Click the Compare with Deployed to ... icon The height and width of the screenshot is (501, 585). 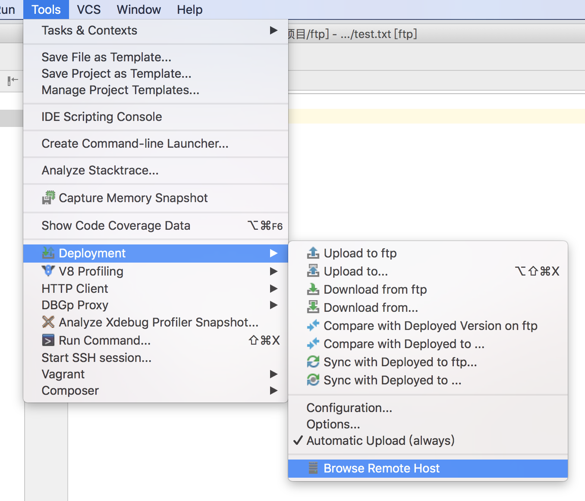tap(313, 344)
